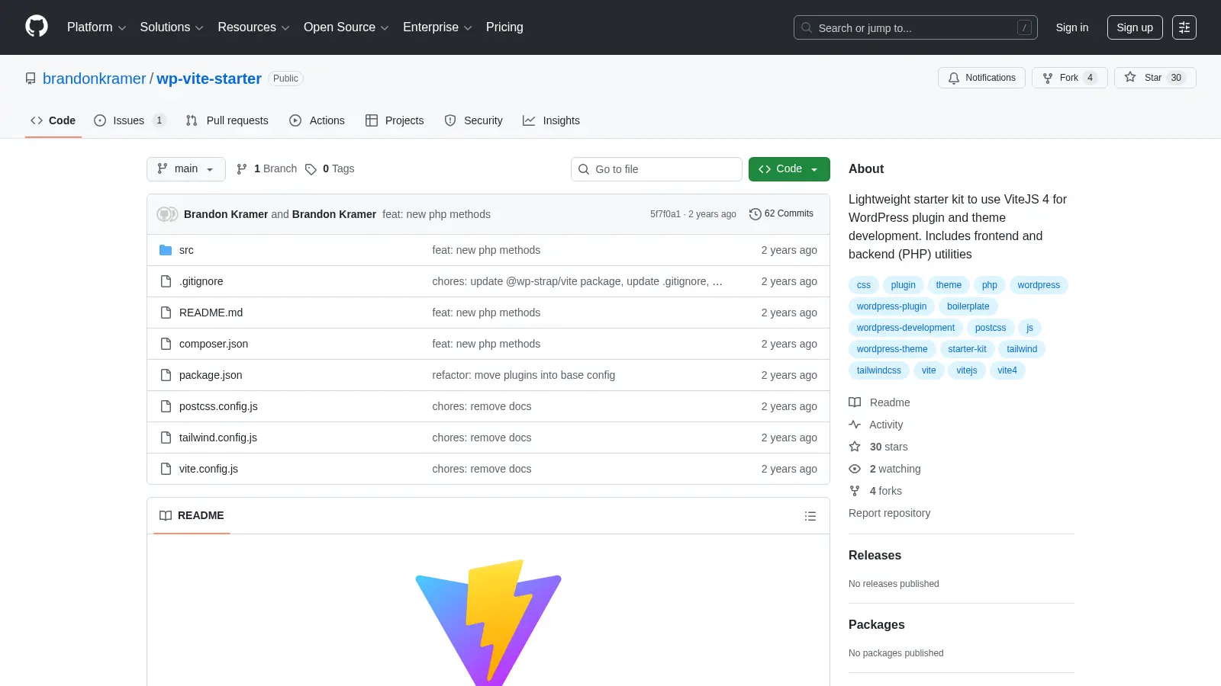Expand the Enterprise menu
The image size is (1221, 686).
click(437, 27)
